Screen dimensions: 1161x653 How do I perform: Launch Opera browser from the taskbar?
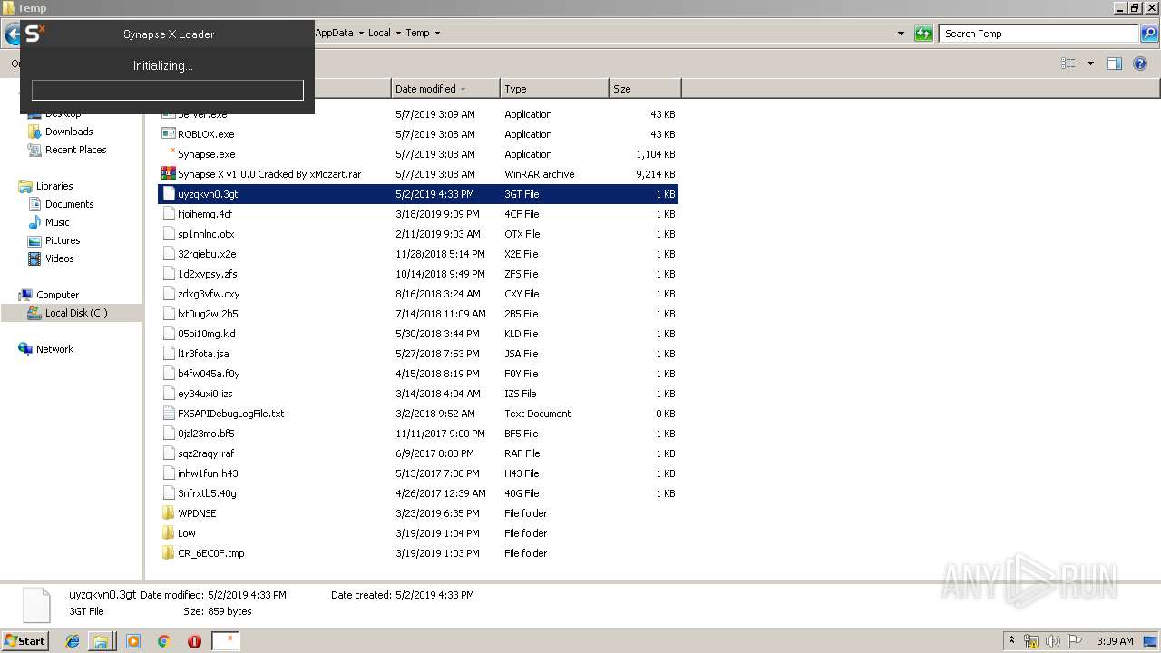coord(194,641)
